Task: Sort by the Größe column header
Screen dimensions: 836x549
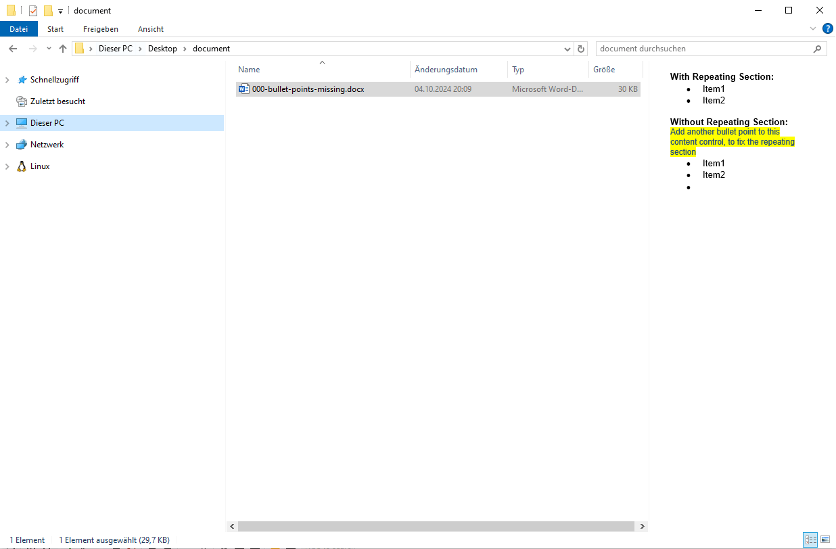Action: point(616,70)
